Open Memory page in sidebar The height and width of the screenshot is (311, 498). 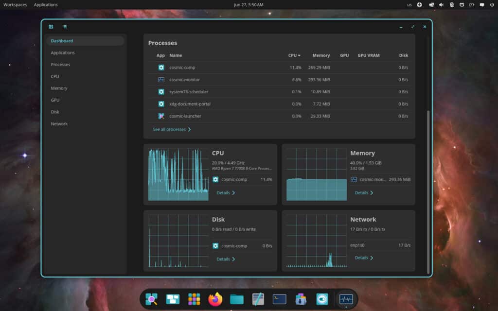pyautogui.click(x=85, y=88)
